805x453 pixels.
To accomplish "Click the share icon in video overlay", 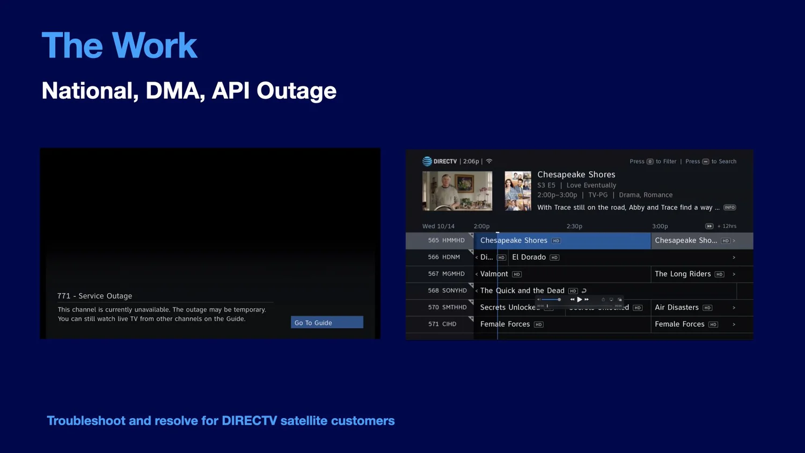I will click(x=603, y=299).
